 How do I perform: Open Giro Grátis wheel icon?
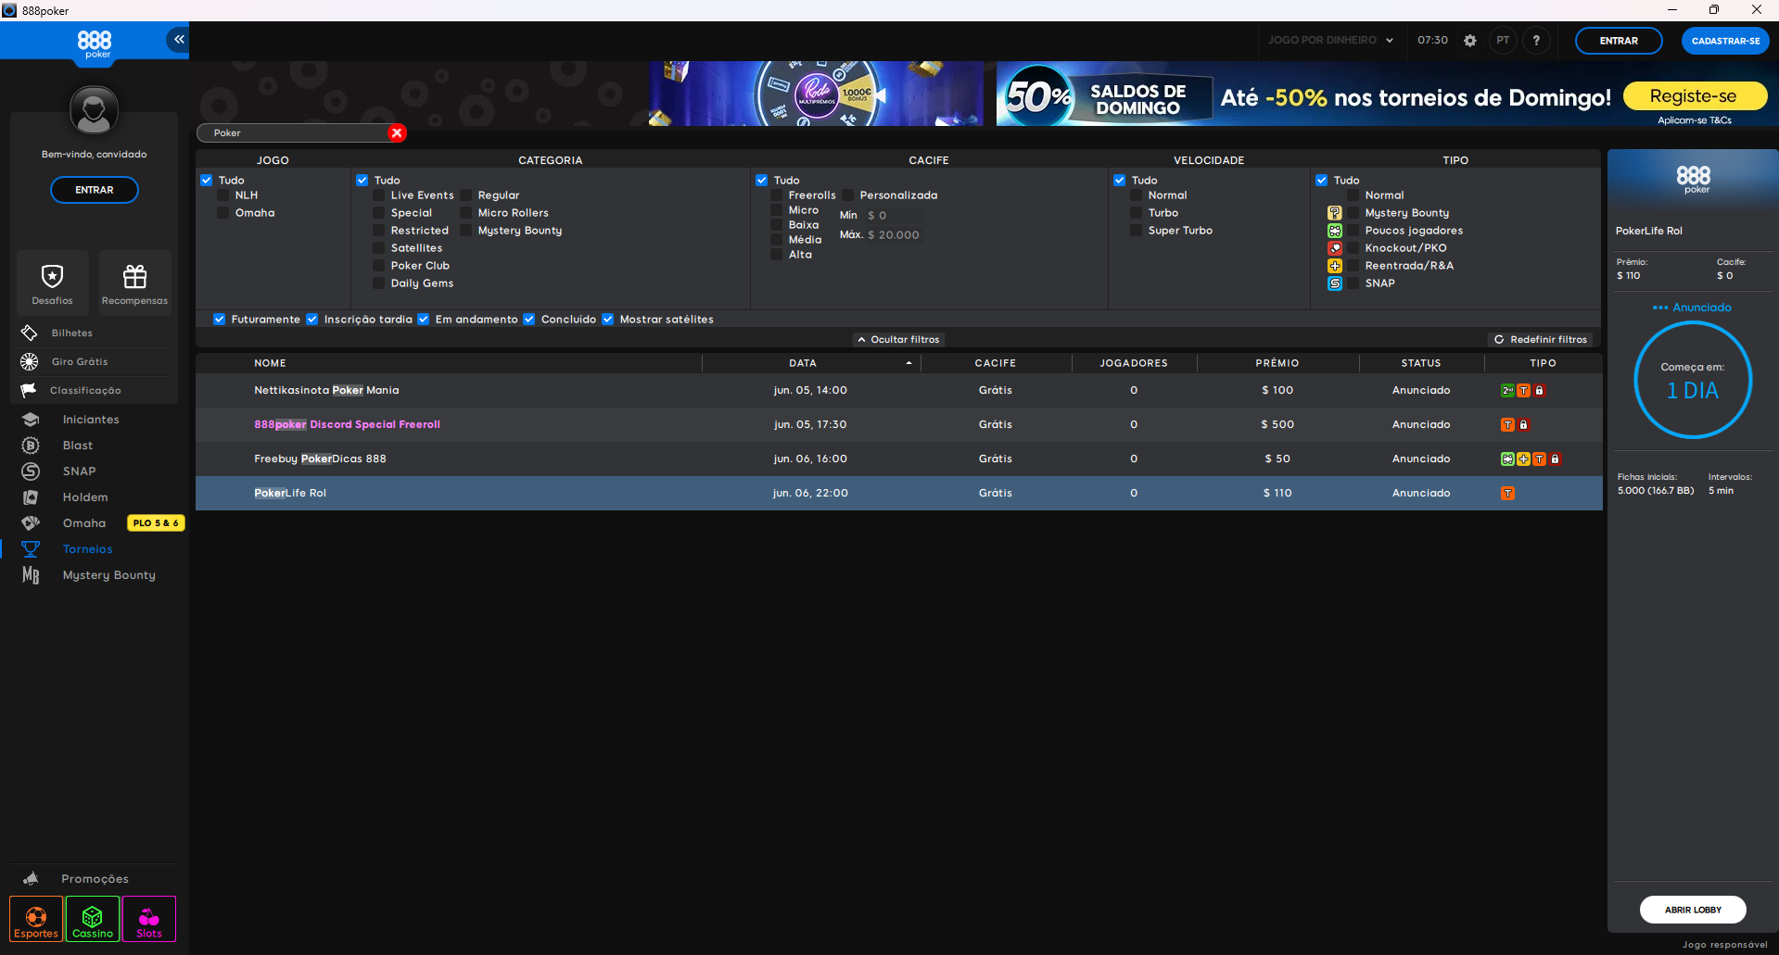30,361
